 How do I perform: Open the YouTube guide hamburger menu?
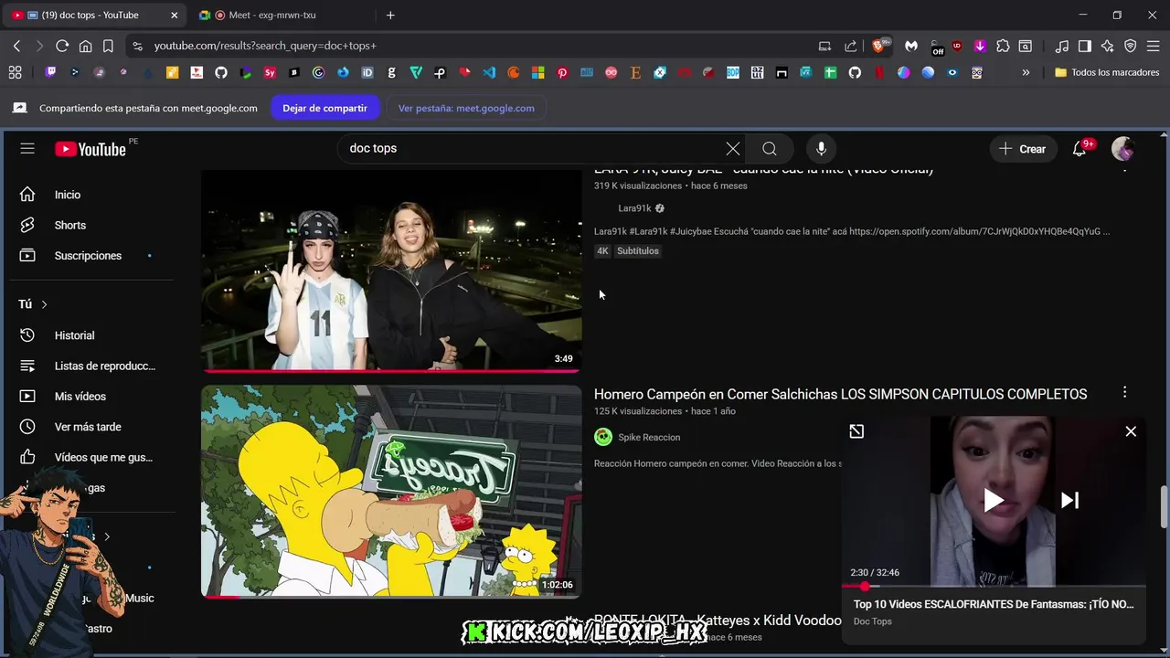click(27, 149)
